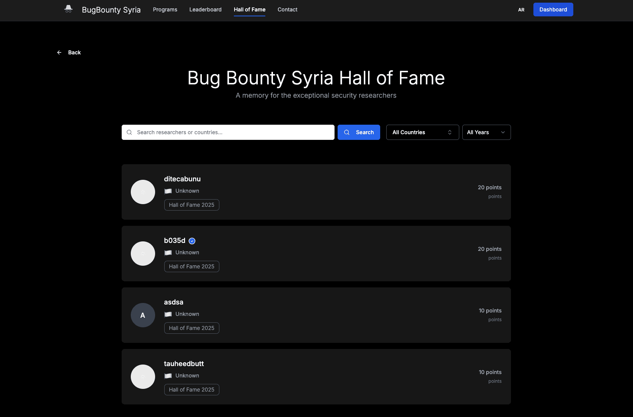The height and width of the screenshot is (417, 633).
Task: Click the flag icon under b035d
Action: pos(168,253)
